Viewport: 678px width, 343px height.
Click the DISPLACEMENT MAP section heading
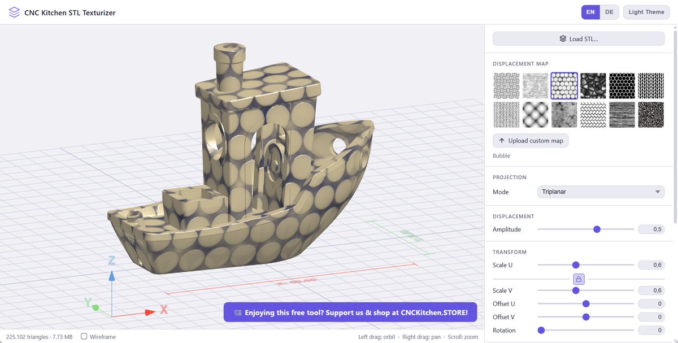click(520, 64)
